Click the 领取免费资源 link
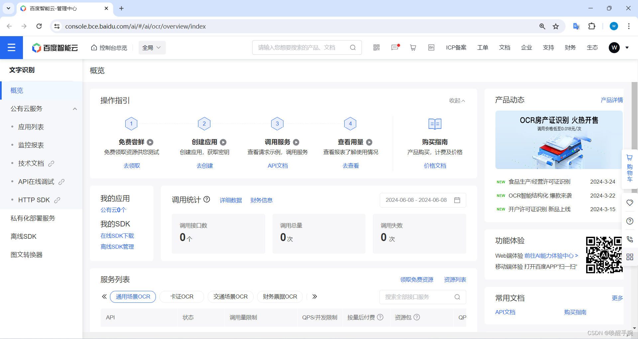Image resolution: width=638 pixels, height=339 pixels. [x=417, y=279]
